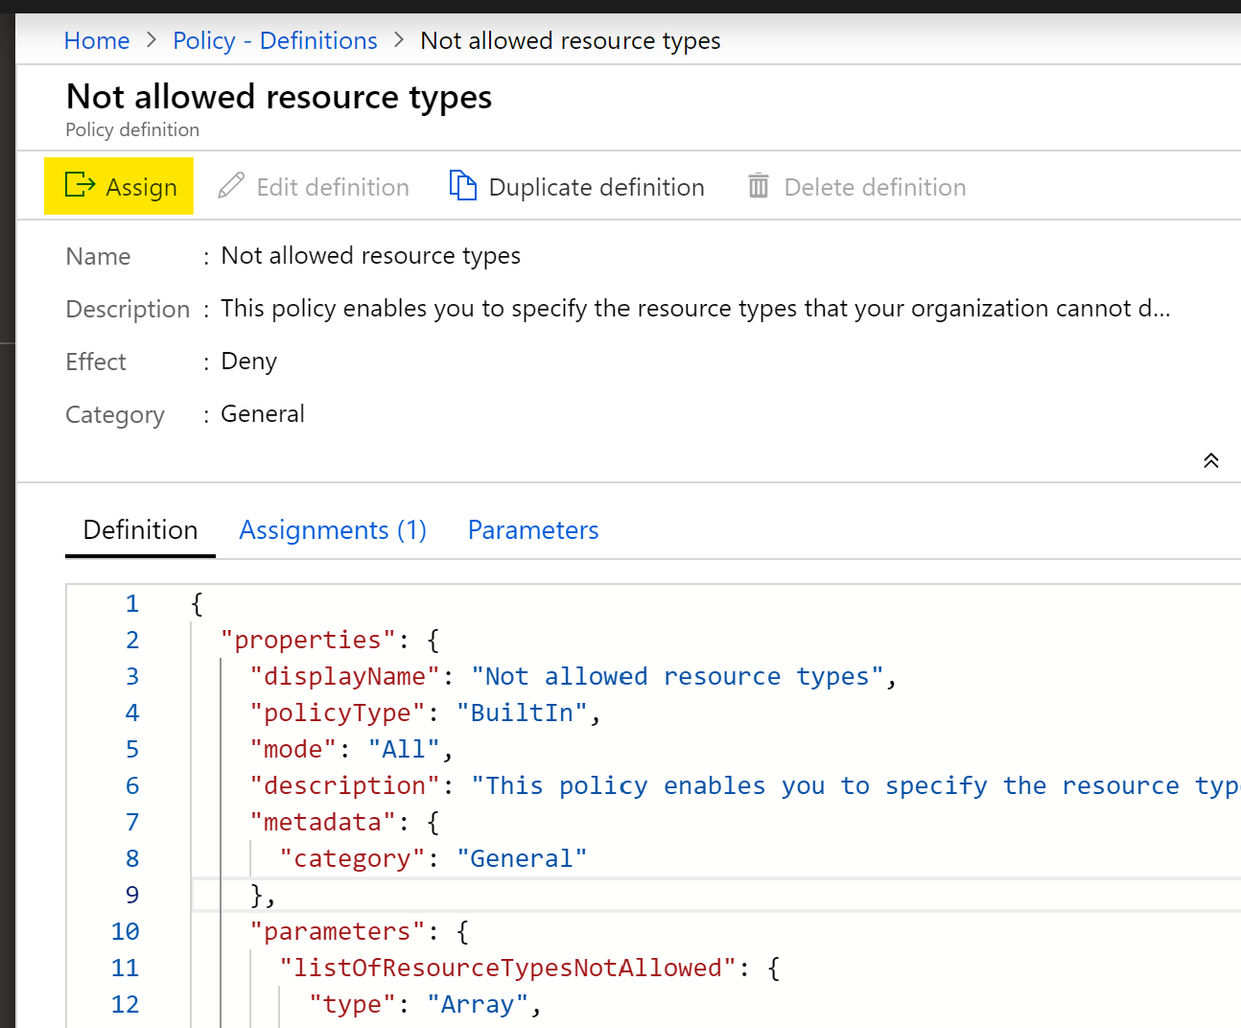The image size is (1241, 1028).
Task: Click the Delete definition trash icon
Action: pos(759,186)
